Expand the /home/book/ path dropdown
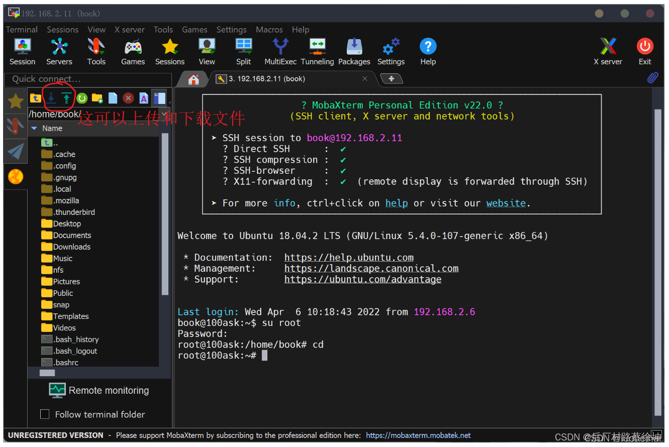 (164, 114)
